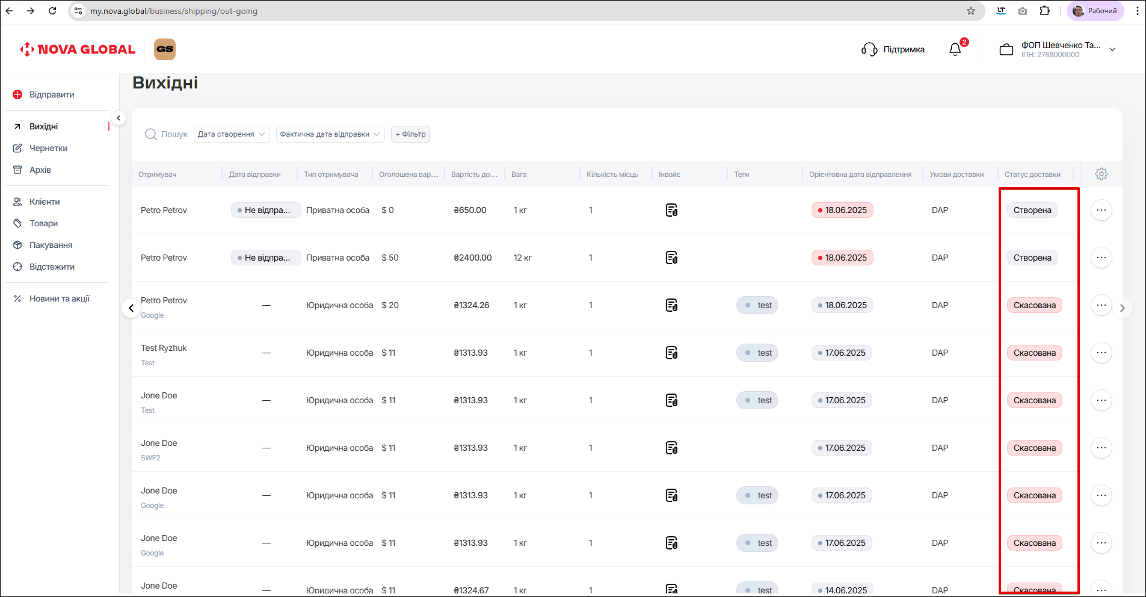Image resolution: width=1146 pixels, height=597 pixels.
Task: Click the red plus Відправити icon
Action: pyautogui.click(x=17, y=94)
